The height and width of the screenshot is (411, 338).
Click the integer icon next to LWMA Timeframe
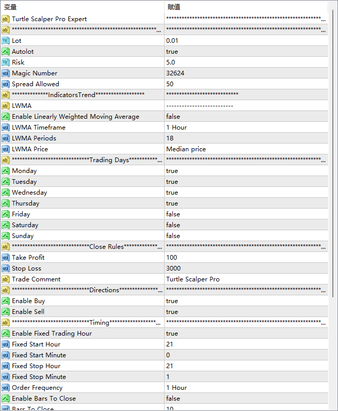pos(6,128)
